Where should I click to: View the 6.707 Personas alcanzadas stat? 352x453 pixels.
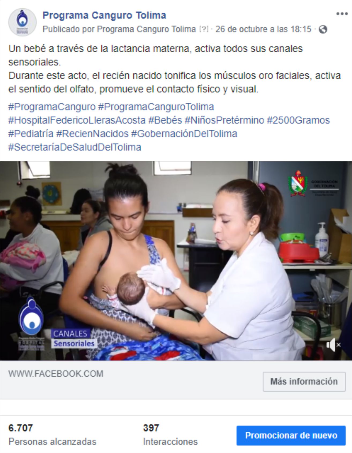pyautogui.click(x=52, y=435)
